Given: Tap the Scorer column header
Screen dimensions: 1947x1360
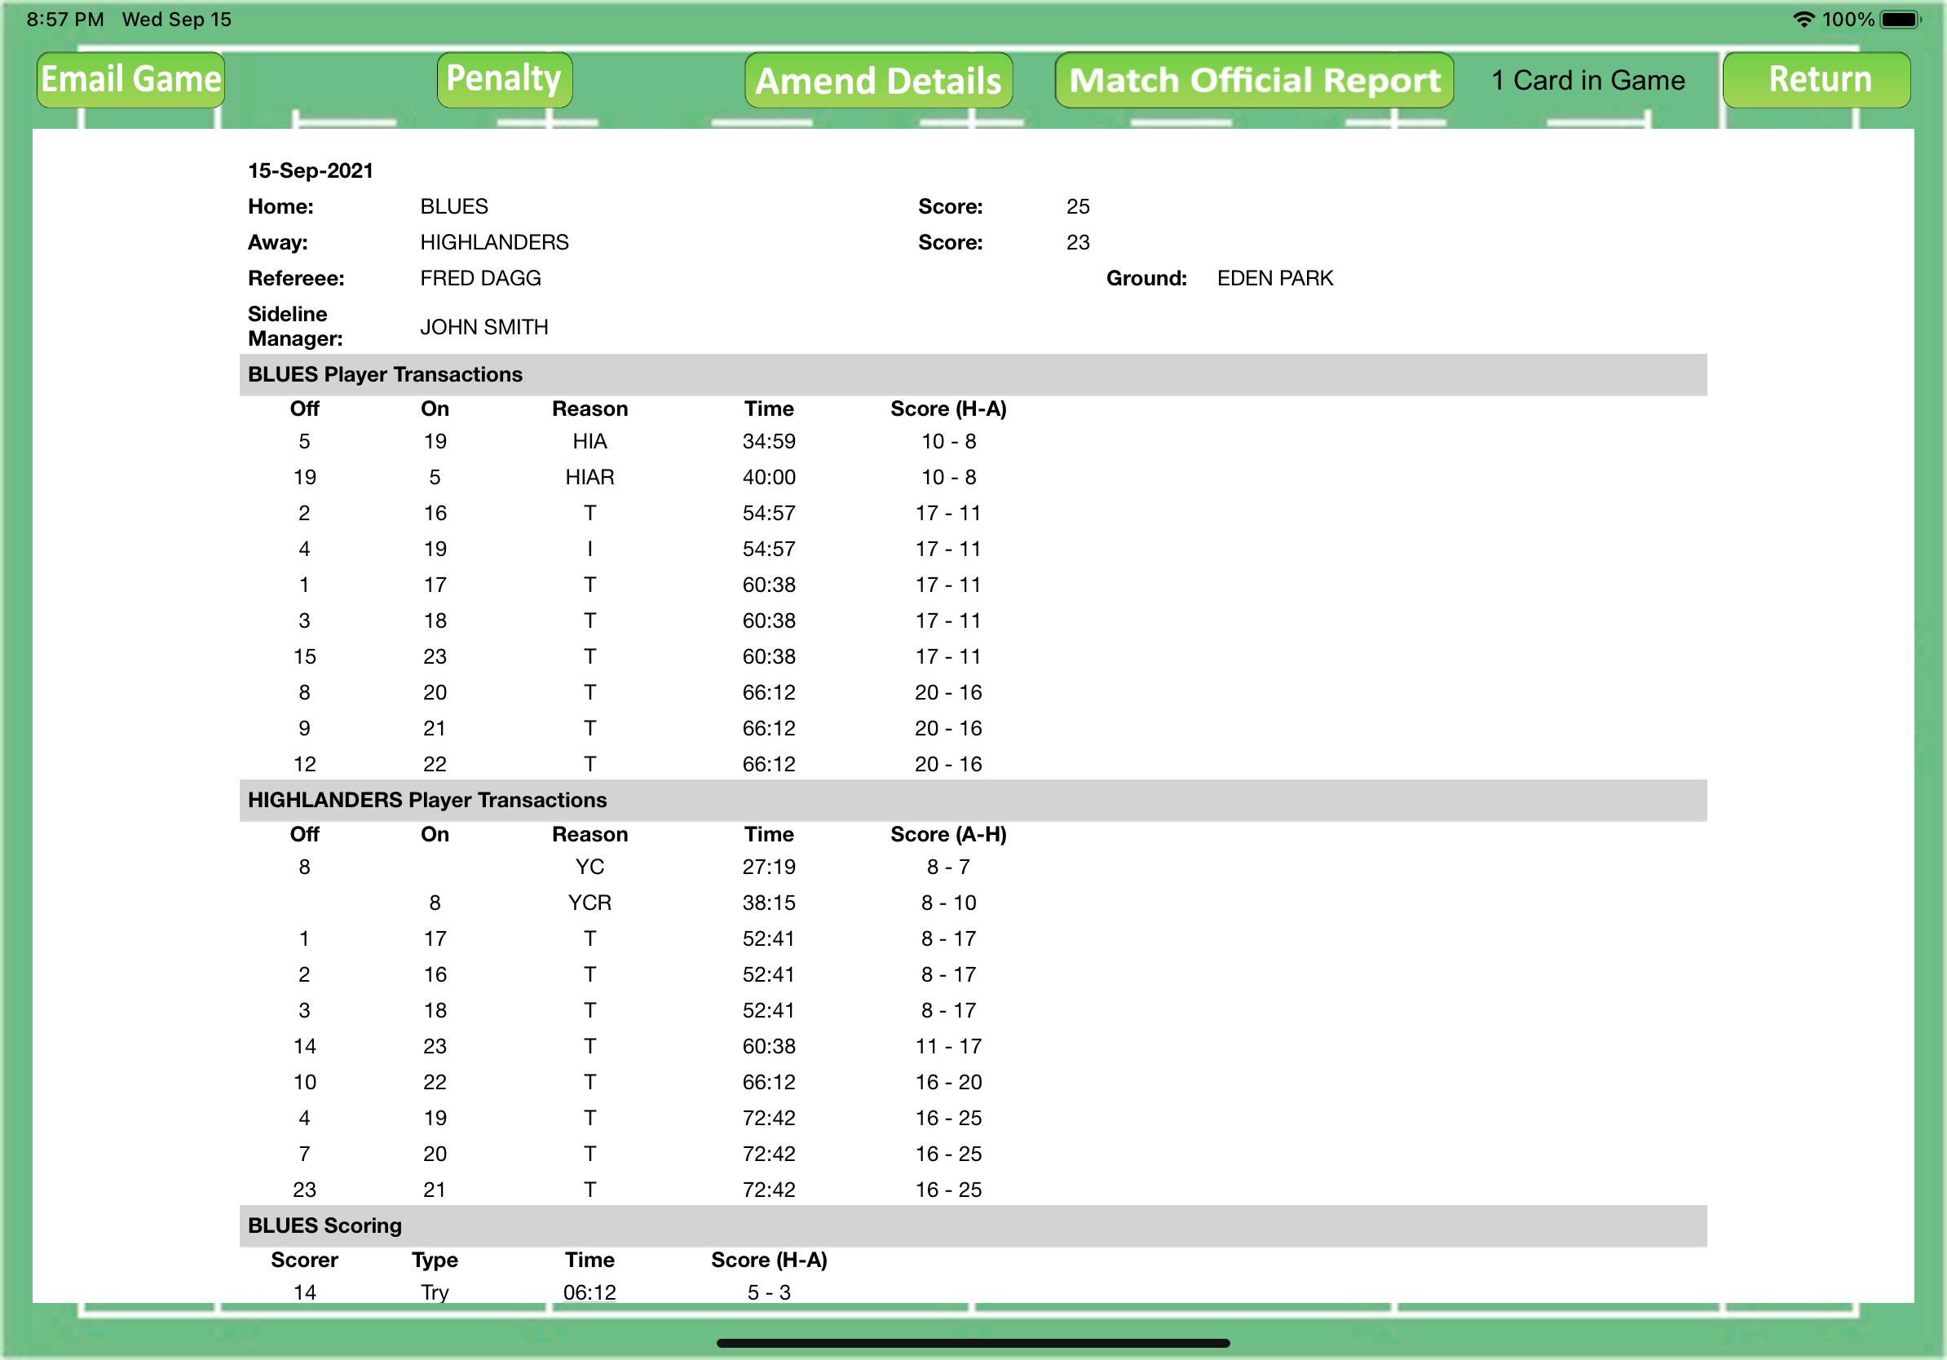Looking at the screenshot, I should coord(304,1261).
